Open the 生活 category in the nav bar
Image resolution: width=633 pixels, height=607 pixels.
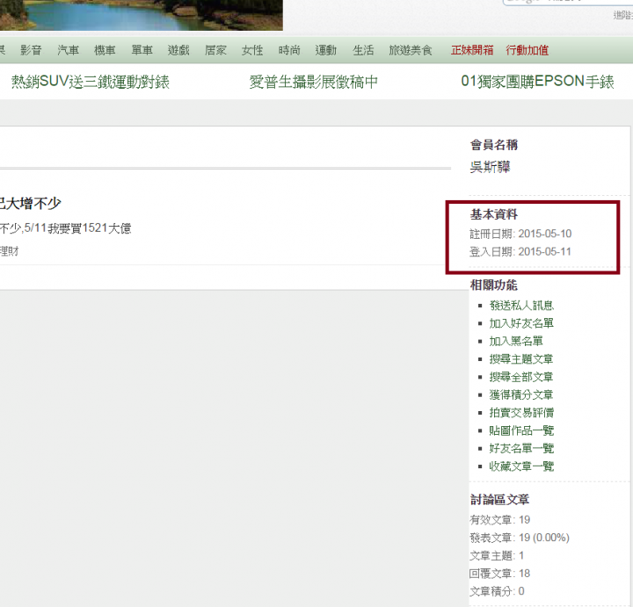click(x=363, y=50)
